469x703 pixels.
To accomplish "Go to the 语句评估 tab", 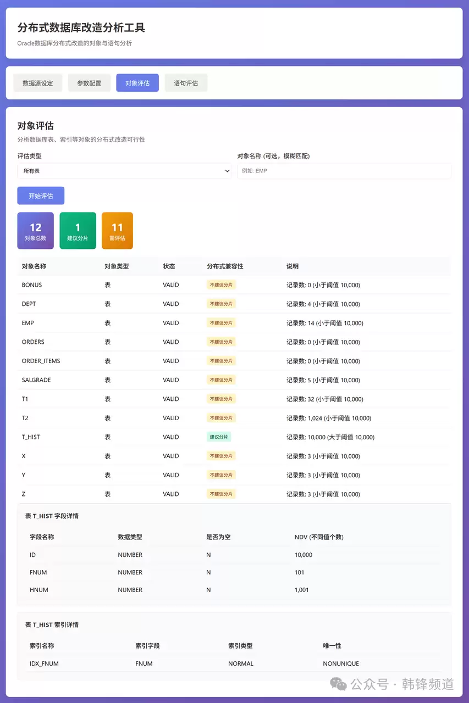I will point(186,83).
